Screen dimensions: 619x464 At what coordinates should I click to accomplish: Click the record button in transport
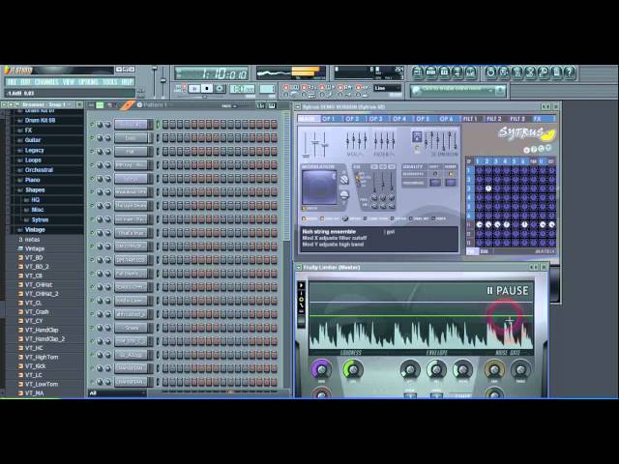tap(220, 88)
